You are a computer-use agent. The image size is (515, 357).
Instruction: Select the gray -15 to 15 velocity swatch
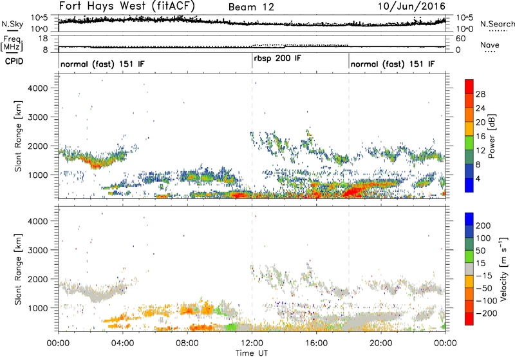(x=469, y=269)
